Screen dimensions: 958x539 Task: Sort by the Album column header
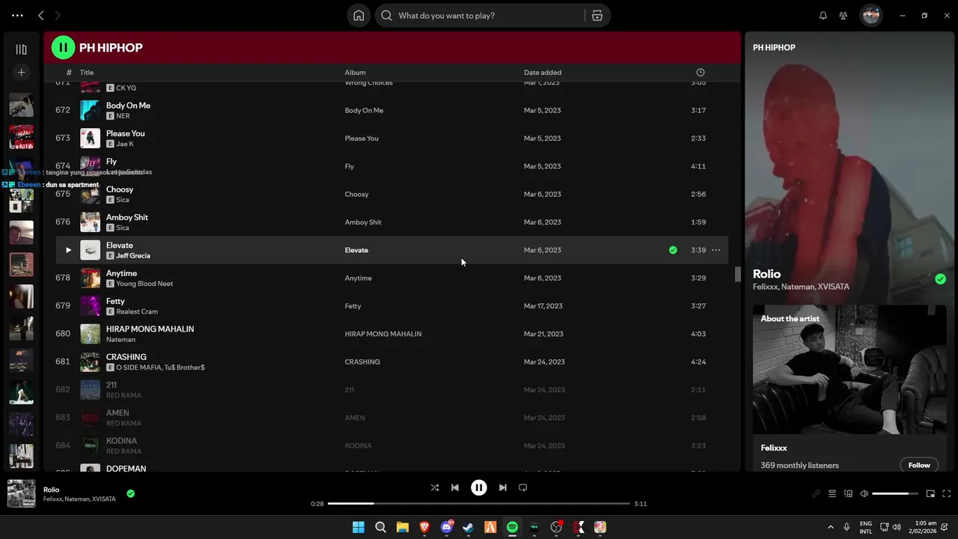pyautogui.click(x=355, y=73)
